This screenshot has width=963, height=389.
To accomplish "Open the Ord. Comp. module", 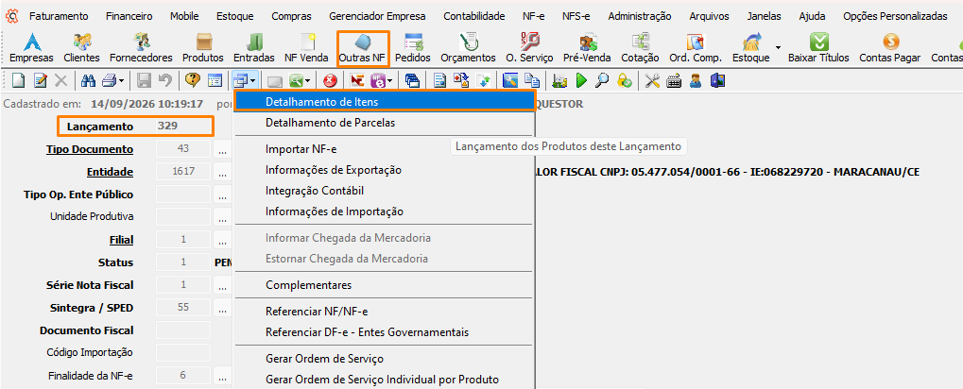I will click(x=694, y=49).
